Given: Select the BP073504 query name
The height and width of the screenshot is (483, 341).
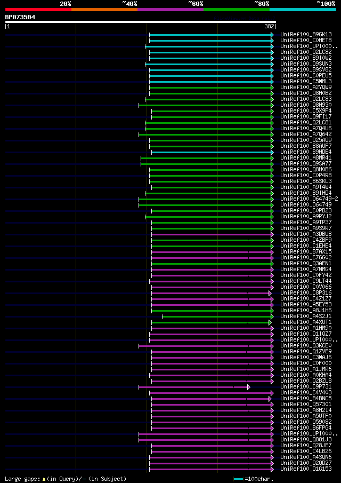Looking at the screenshot, I should 20,17.
